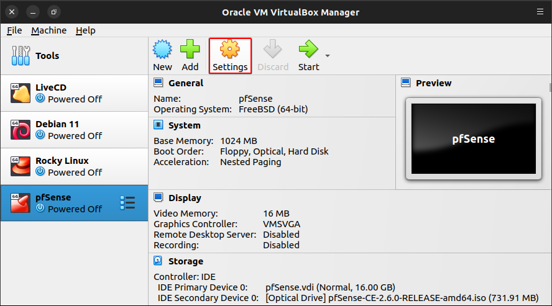Select the Tools entry in sidebar
The width and height of the screenshot is (552, 306).
[74, 56]
